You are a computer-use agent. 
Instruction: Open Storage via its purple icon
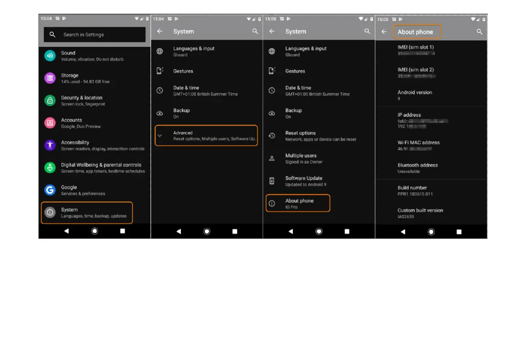click(x=50, y=78)
